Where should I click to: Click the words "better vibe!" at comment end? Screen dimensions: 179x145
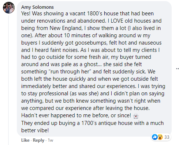pos(35,130)
